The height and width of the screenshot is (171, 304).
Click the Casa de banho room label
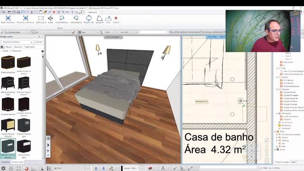point(218,137)
